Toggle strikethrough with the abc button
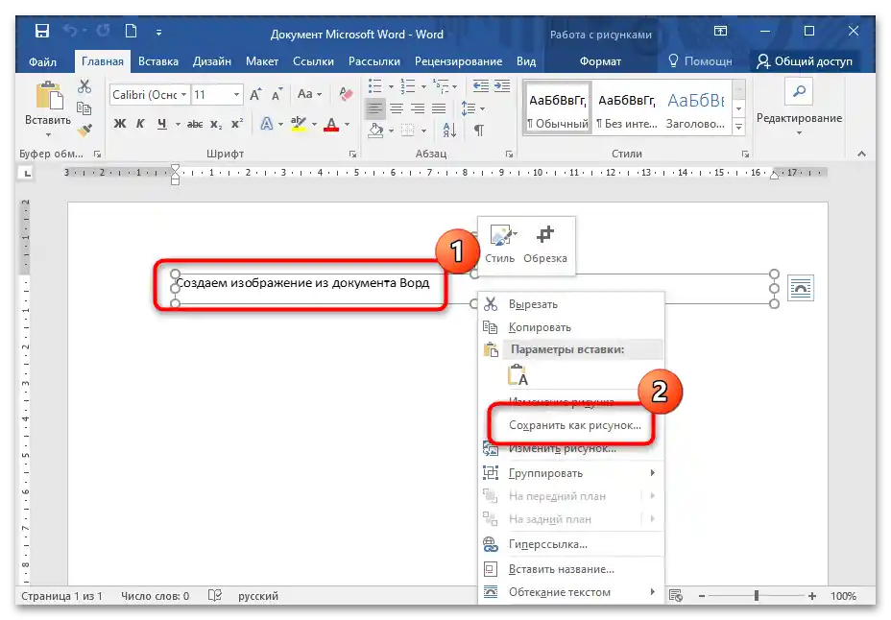The height and width of the screenshot is (620, 891). (195, 124)
